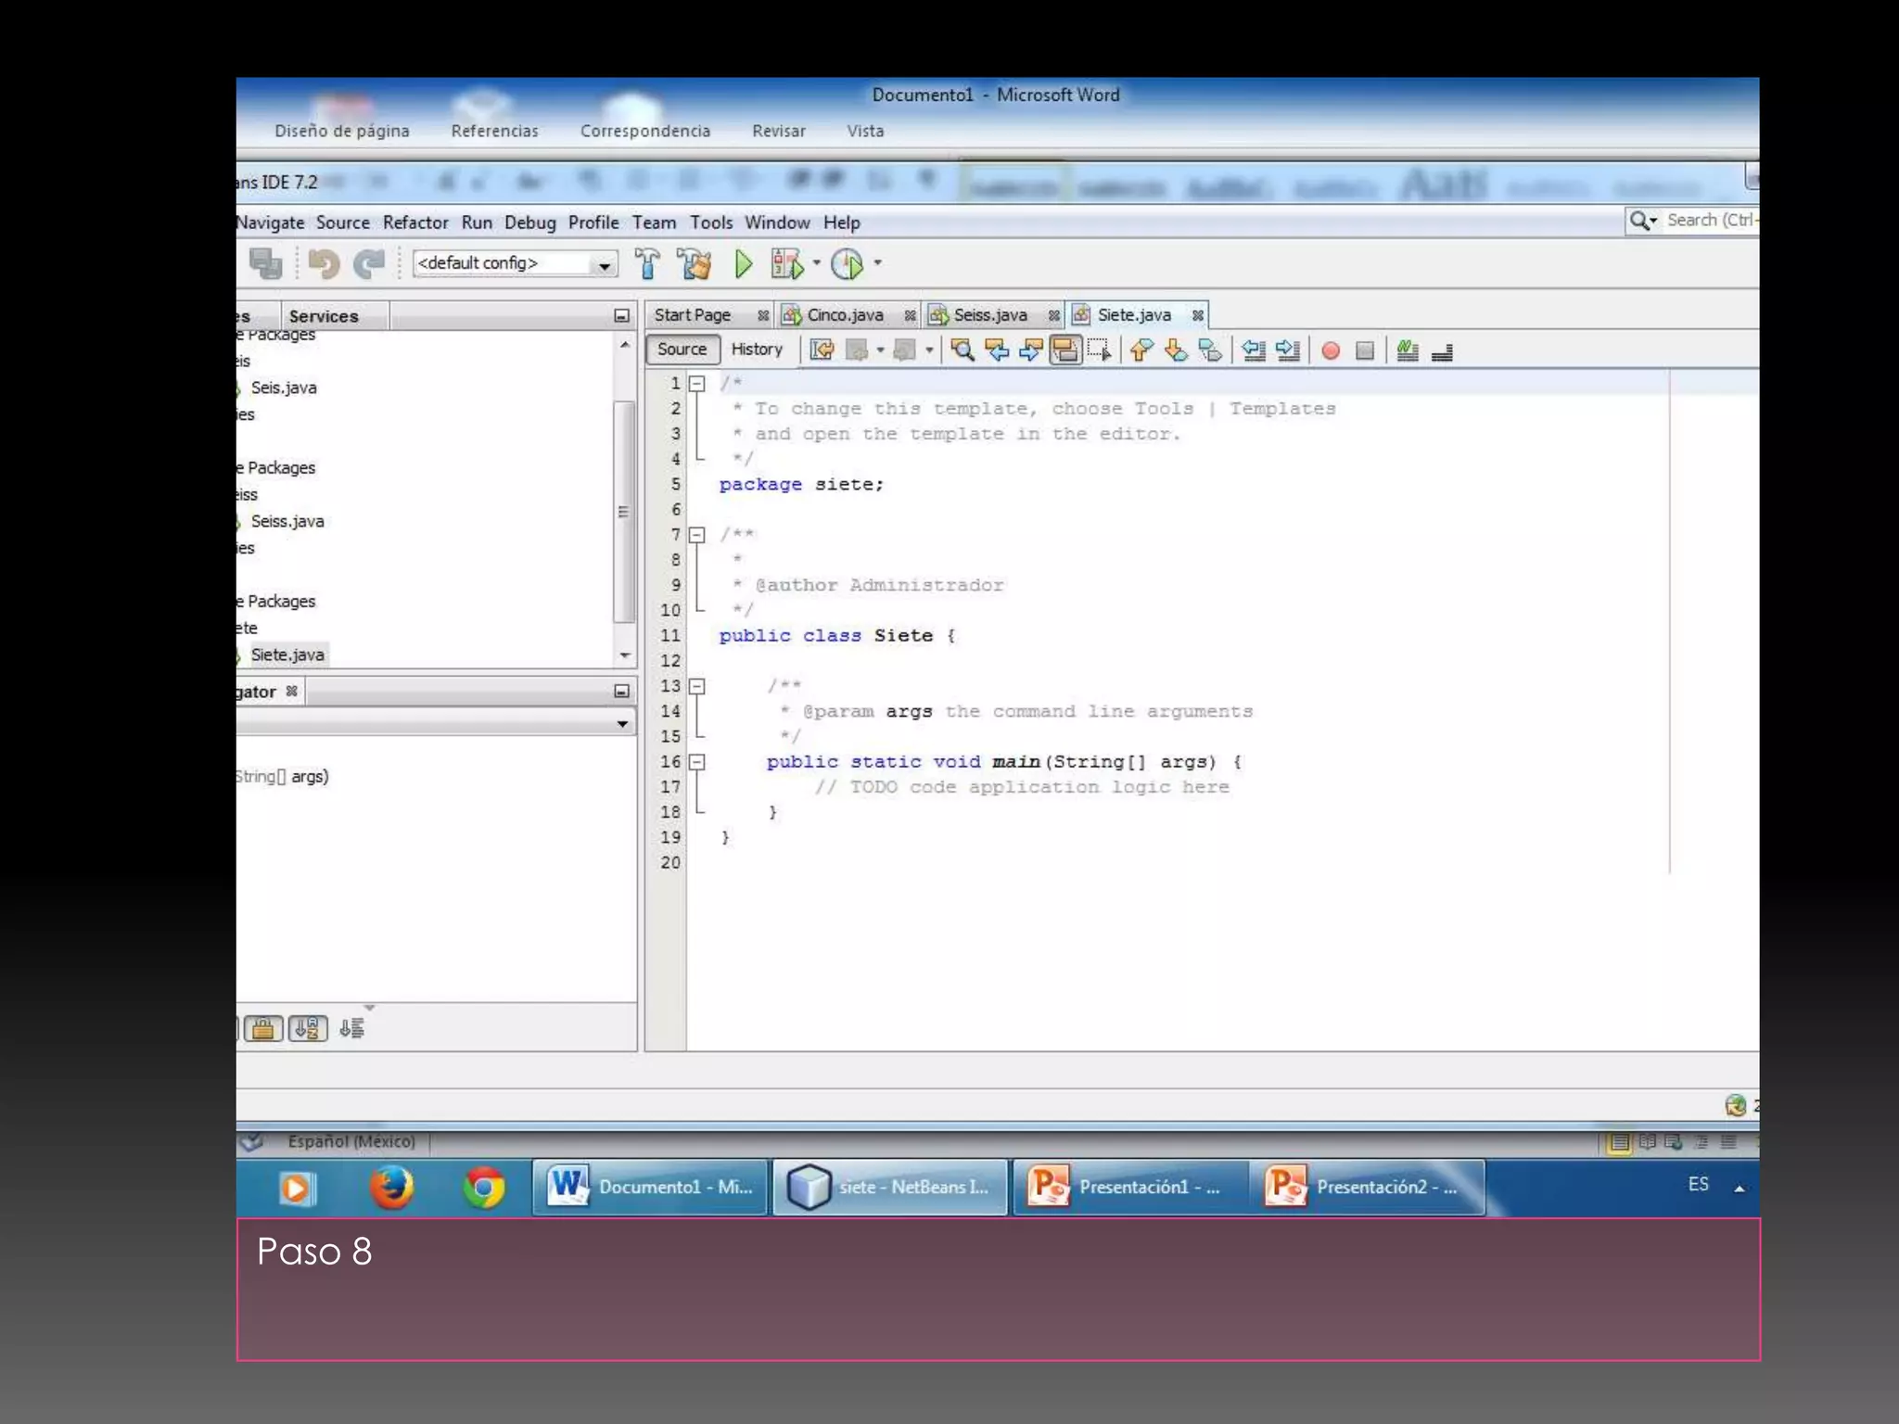Open the Refactor menu
Screen dimensions: 1899x1424
point(414,222)
